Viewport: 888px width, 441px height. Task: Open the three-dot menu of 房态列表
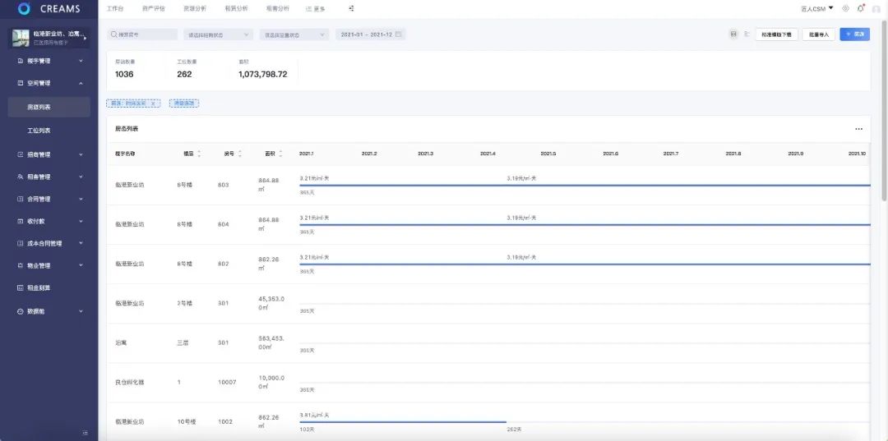(858, 129)
